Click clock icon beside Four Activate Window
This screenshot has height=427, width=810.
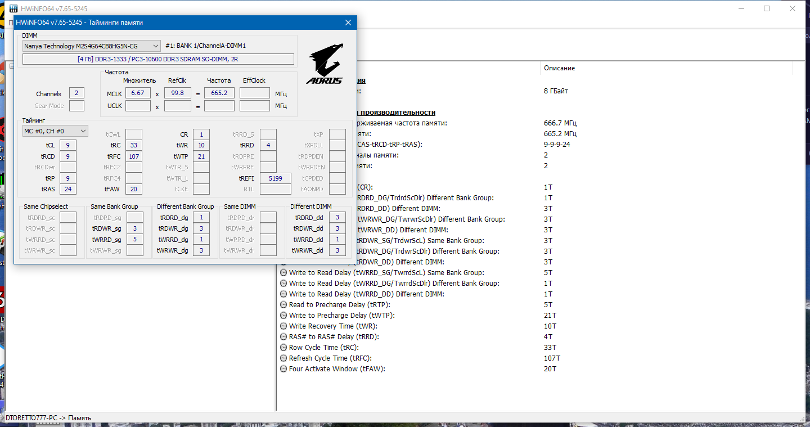283,369
